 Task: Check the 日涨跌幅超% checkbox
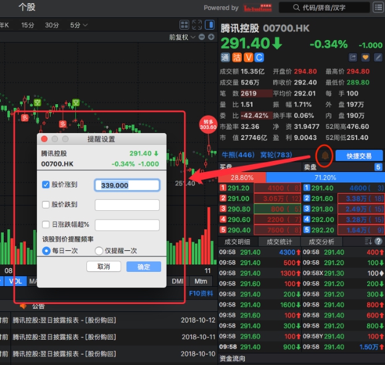pyautogui.click(x=46, y=224)
